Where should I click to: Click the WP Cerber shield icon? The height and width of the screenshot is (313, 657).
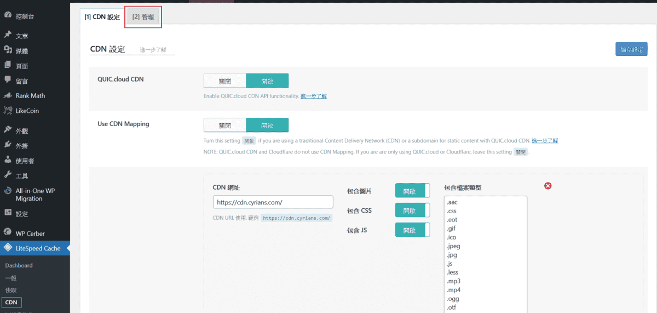(8, 232)
